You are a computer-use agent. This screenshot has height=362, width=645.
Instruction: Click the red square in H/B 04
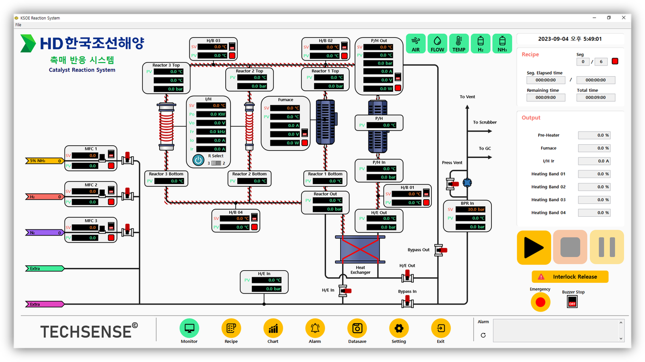[254, 227]
